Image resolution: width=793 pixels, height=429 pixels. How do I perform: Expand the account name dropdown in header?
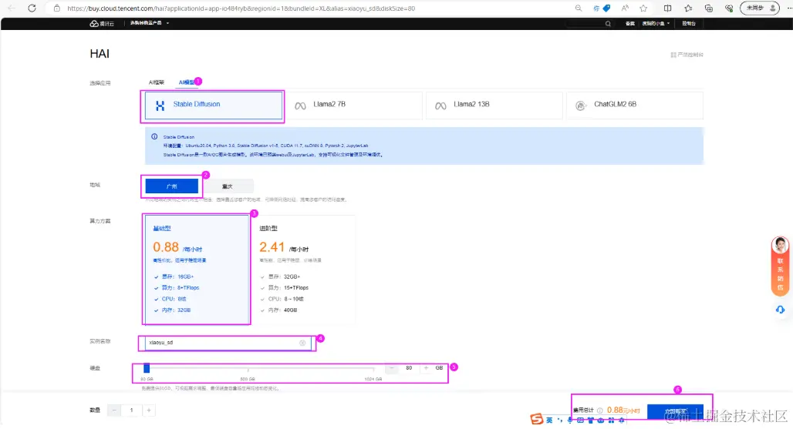point(656,24)
